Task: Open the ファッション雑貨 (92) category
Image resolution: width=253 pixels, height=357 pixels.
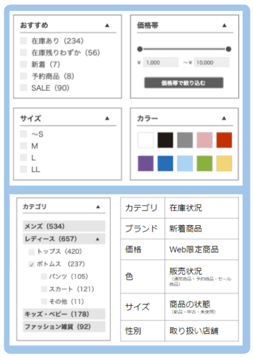Action: 64,326
